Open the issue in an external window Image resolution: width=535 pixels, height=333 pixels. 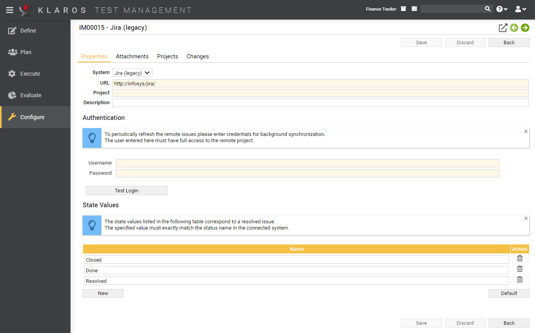pyautogui.click(x=503, y=28)
